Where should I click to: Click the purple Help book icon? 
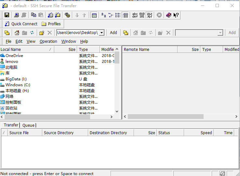169,15
